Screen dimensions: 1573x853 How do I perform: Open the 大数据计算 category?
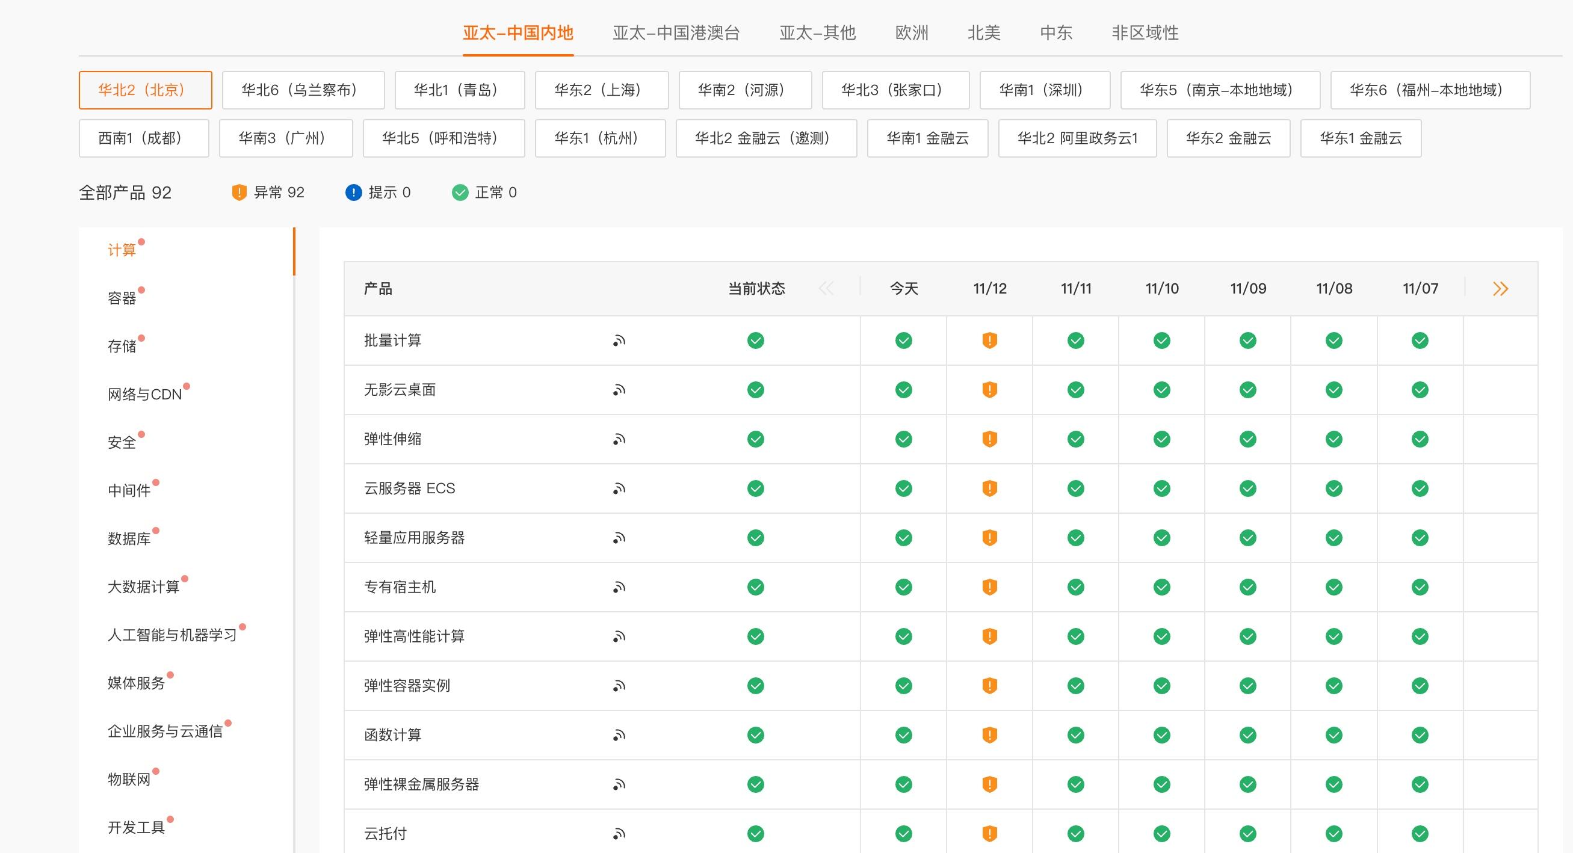[x=143, y=587]
